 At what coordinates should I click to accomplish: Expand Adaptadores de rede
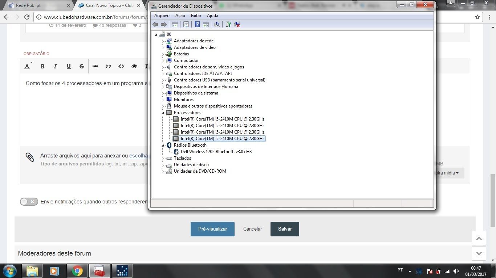(x=163, y=41)
